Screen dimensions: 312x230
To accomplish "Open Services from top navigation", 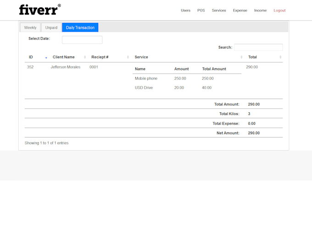I will click(219, 11).
